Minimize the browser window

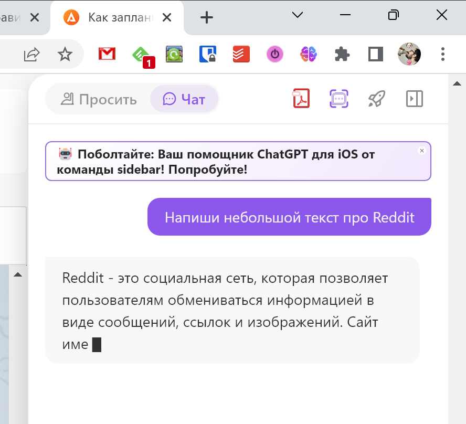click(x=345, y=15)
